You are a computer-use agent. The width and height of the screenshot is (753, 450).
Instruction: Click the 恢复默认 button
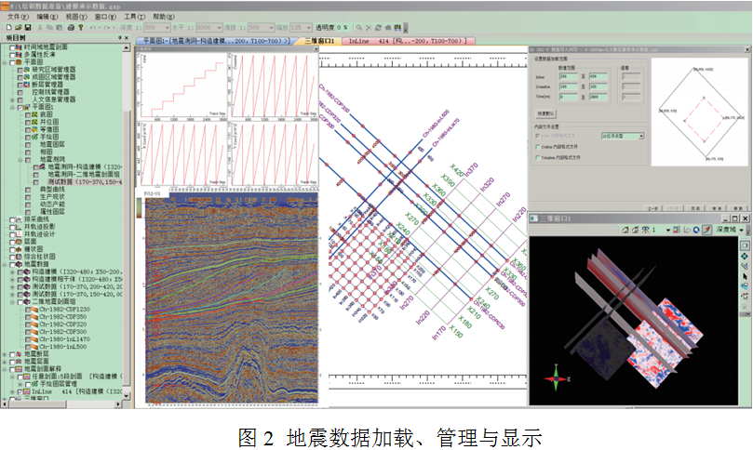tap(545, 113)
